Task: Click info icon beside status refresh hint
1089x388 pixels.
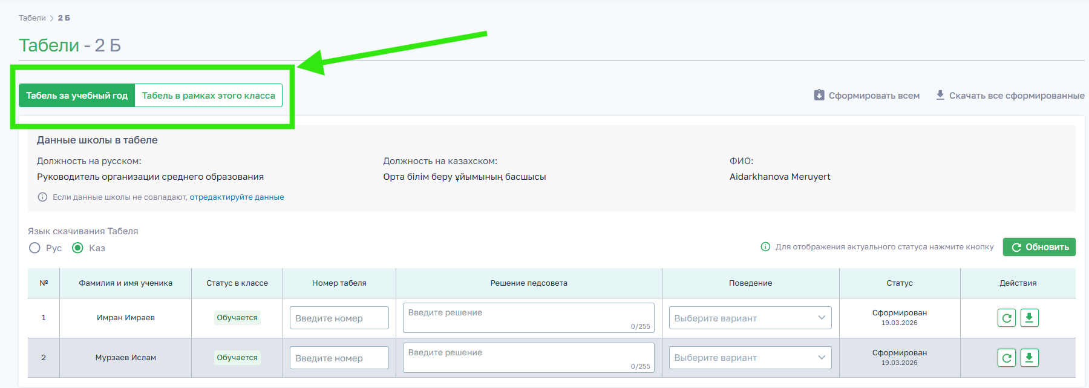Action: [765, 247]
